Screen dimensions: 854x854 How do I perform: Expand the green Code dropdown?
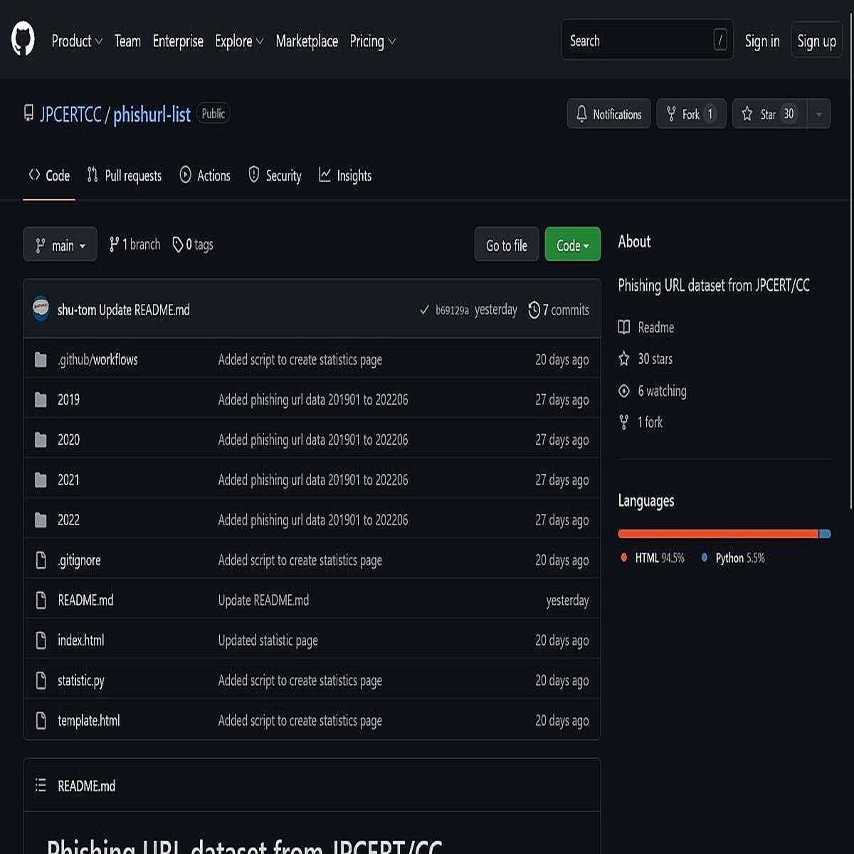click(572, 244)
